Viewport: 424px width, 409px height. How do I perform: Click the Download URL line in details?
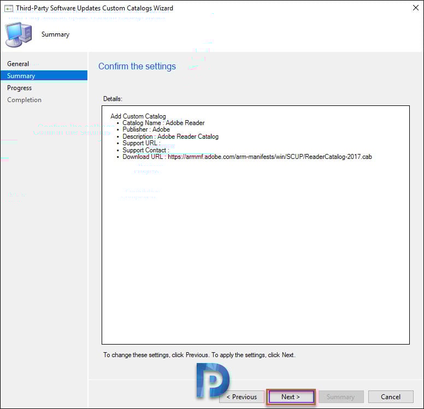coord(247,157)
